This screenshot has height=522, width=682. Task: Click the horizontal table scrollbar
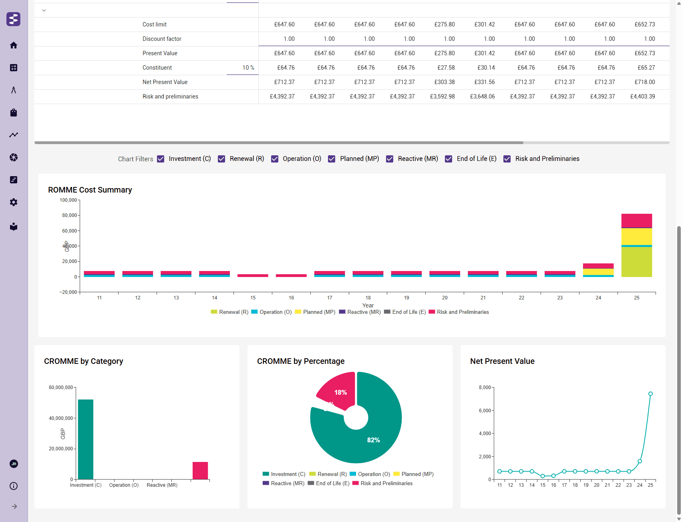click(279, 143)
